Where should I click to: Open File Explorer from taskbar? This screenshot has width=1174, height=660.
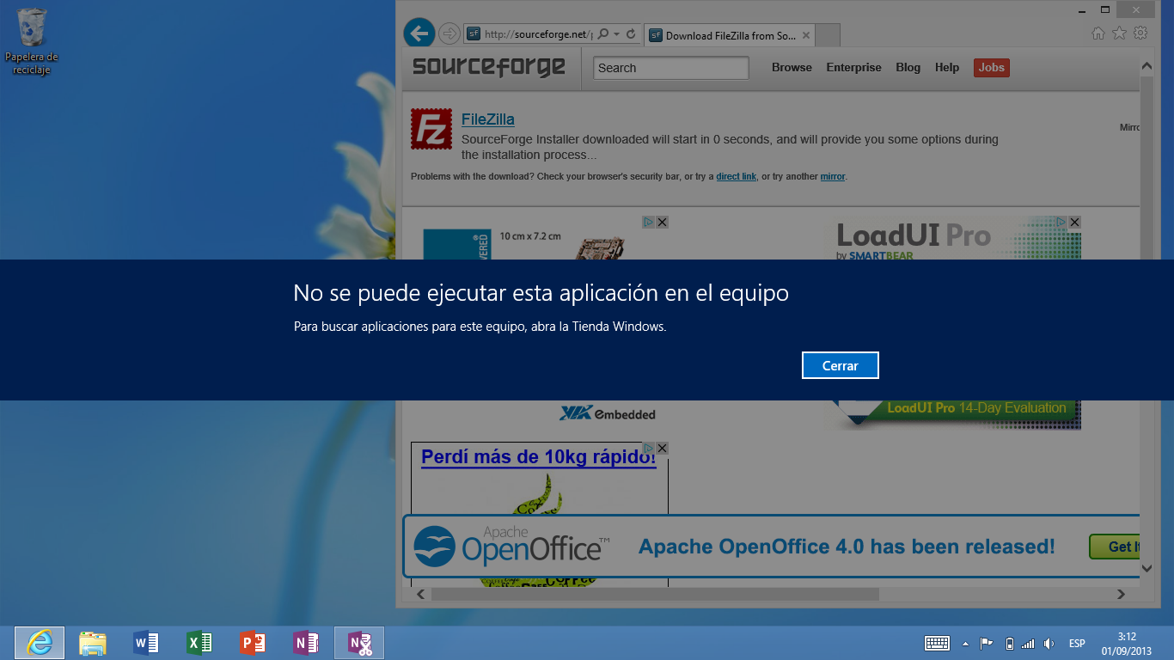tap(92, 643)
